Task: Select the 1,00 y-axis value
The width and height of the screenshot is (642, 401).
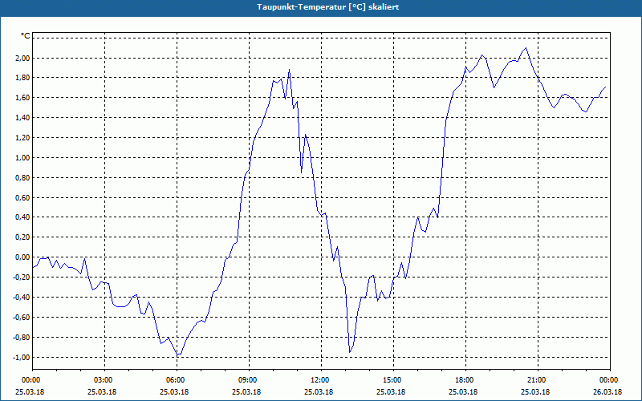Action: coord(23,158)
